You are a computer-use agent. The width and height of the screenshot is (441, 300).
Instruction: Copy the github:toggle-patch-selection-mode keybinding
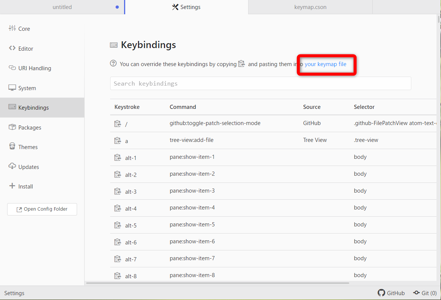coord(118,123)
